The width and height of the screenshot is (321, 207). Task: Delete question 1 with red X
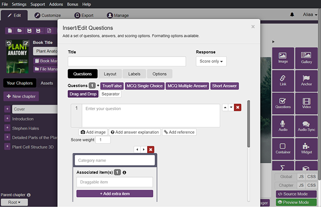coord(238,108)
